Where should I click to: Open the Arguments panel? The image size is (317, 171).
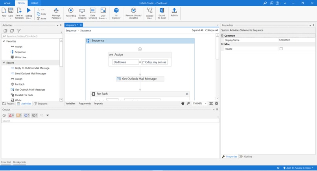(85, 103)
